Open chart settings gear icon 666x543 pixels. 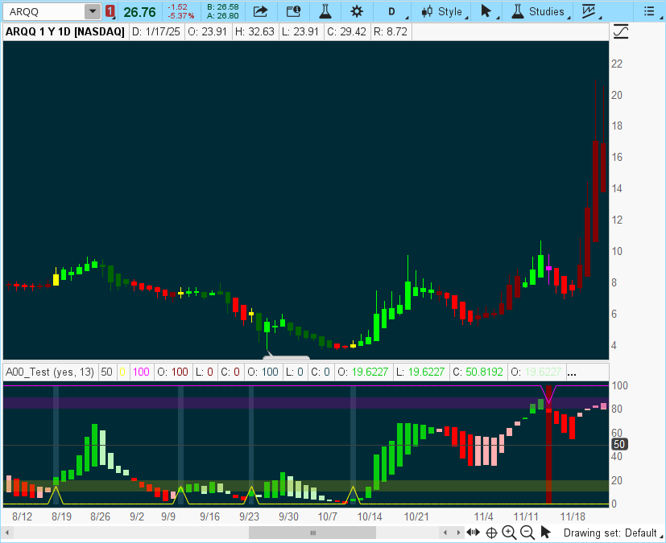tap(357, 11)
